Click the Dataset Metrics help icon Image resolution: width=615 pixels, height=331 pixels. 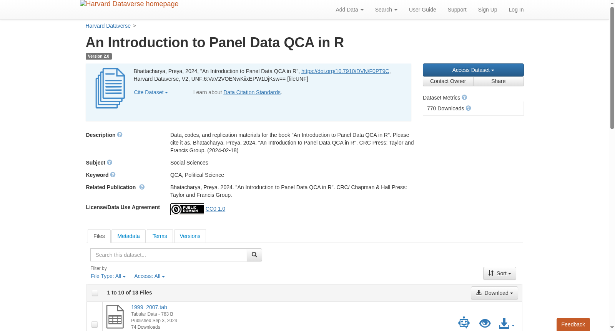click(464, 98)
